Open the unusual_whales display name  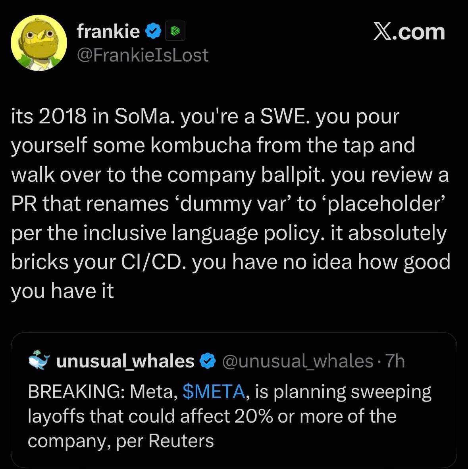pyautogui.click(x=125, y=361)
